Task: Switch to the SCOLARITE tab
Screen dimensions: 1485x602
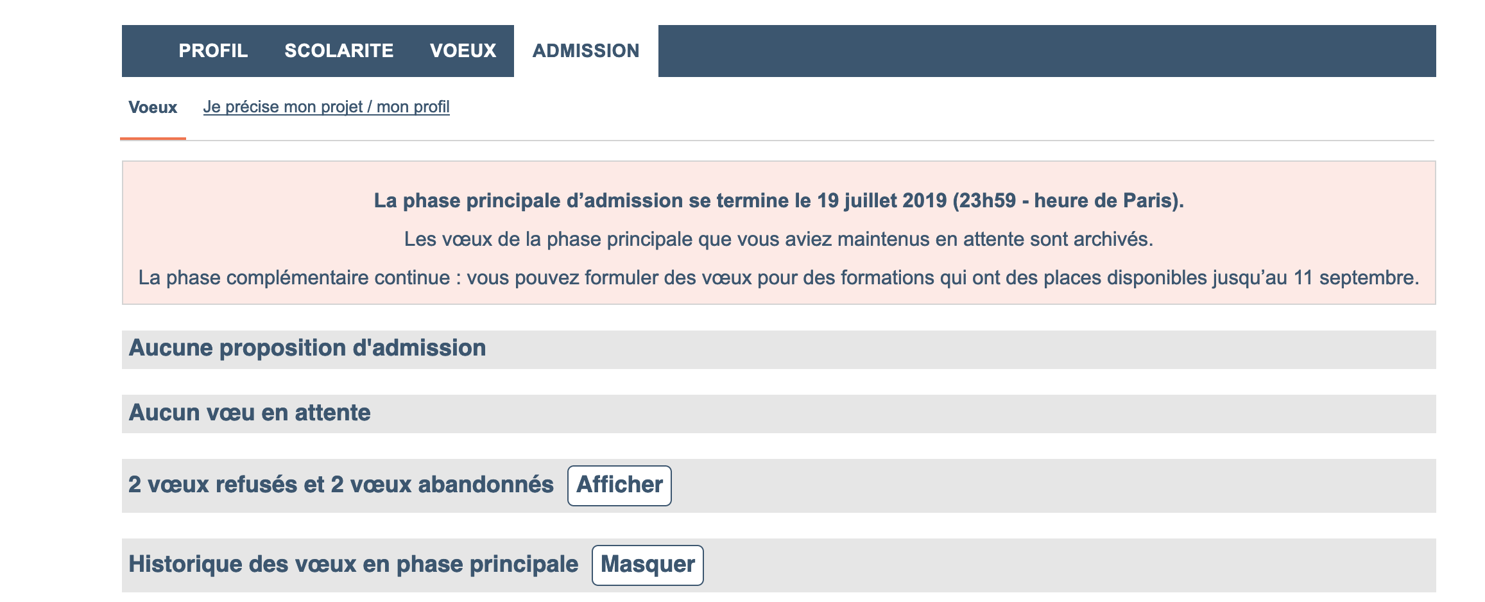Action: [339, 51]
